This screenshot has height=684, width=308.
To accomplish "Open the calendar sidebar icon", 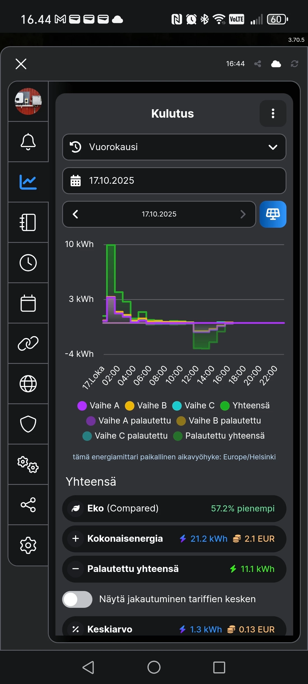I will [x=28, y=303].
